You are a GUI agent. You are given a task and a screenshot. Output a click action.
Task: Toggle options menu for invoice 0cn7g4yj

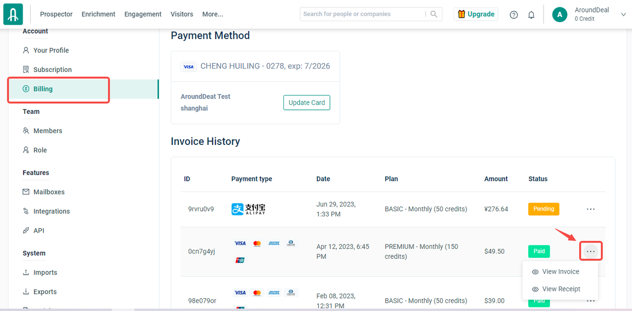point(591,251)
